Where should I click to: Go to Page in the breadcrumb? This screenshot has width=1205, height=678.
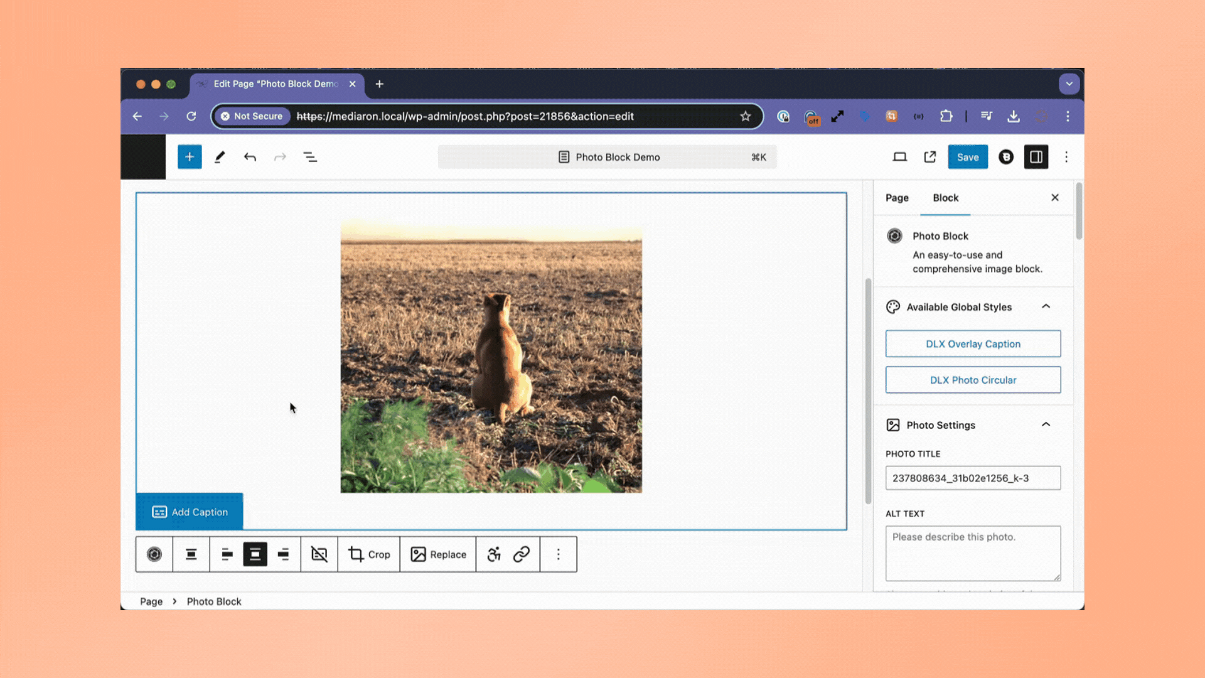pyautogui.click(x=151, y=601)
